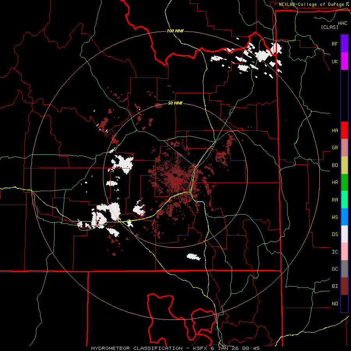351x351 pixels.
Task: Click the dark brown BI legend swatch
Action: 344,286
